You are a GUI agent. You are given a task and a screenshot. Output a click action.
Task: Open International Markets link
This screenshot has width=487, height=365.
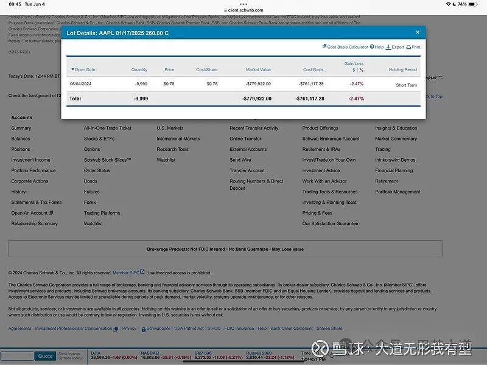(x=178, y=139)
